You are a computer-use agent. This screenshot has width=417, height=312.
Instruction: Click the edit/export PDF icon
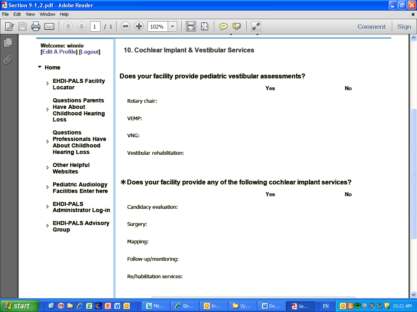(9, 27)
